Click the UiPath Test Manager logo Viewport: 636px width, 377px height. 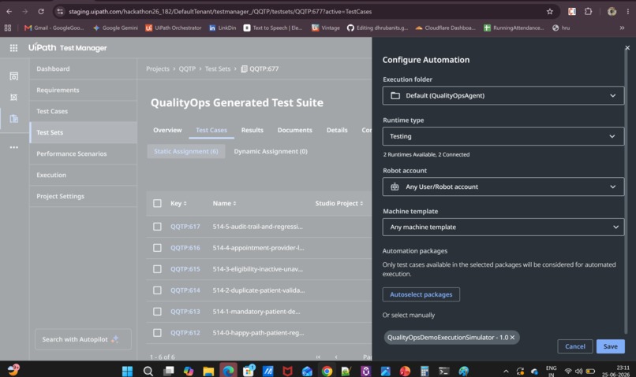[x=67, y=48]
